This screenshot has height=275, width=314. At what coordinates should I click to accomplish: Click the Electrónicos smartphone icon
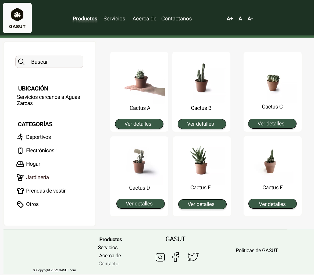(20, 150)
